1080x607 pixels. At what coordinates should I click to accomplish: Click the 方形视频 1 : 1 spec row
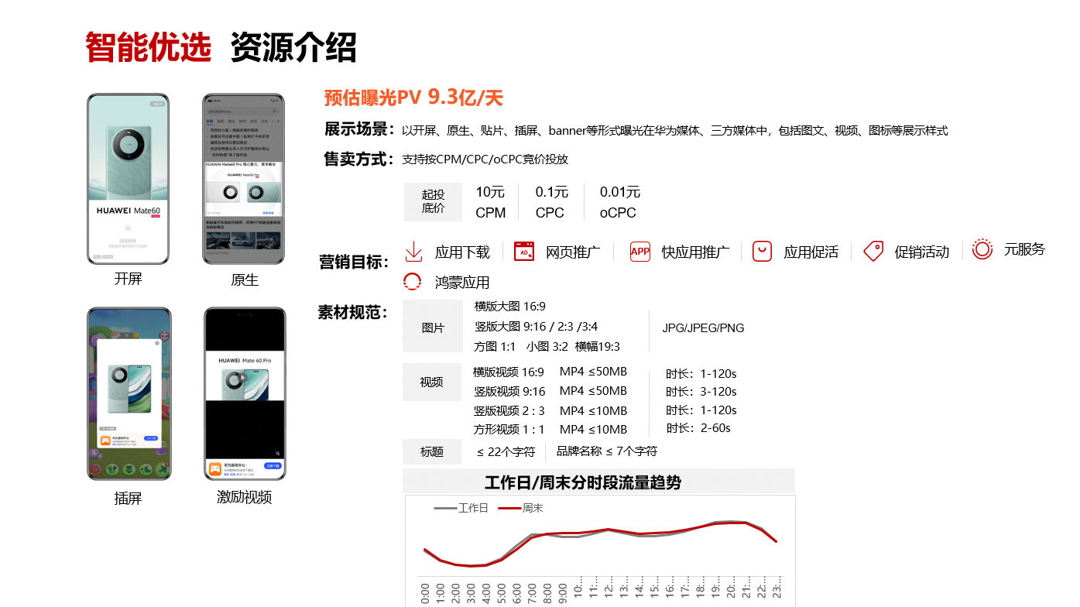click(550, 430)
